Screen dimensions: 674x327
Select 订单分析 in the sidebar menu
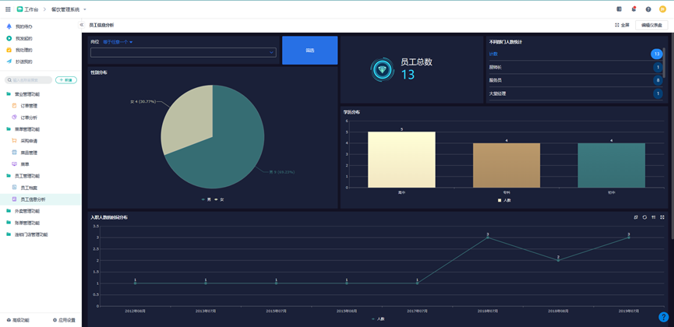coord(29,118)
